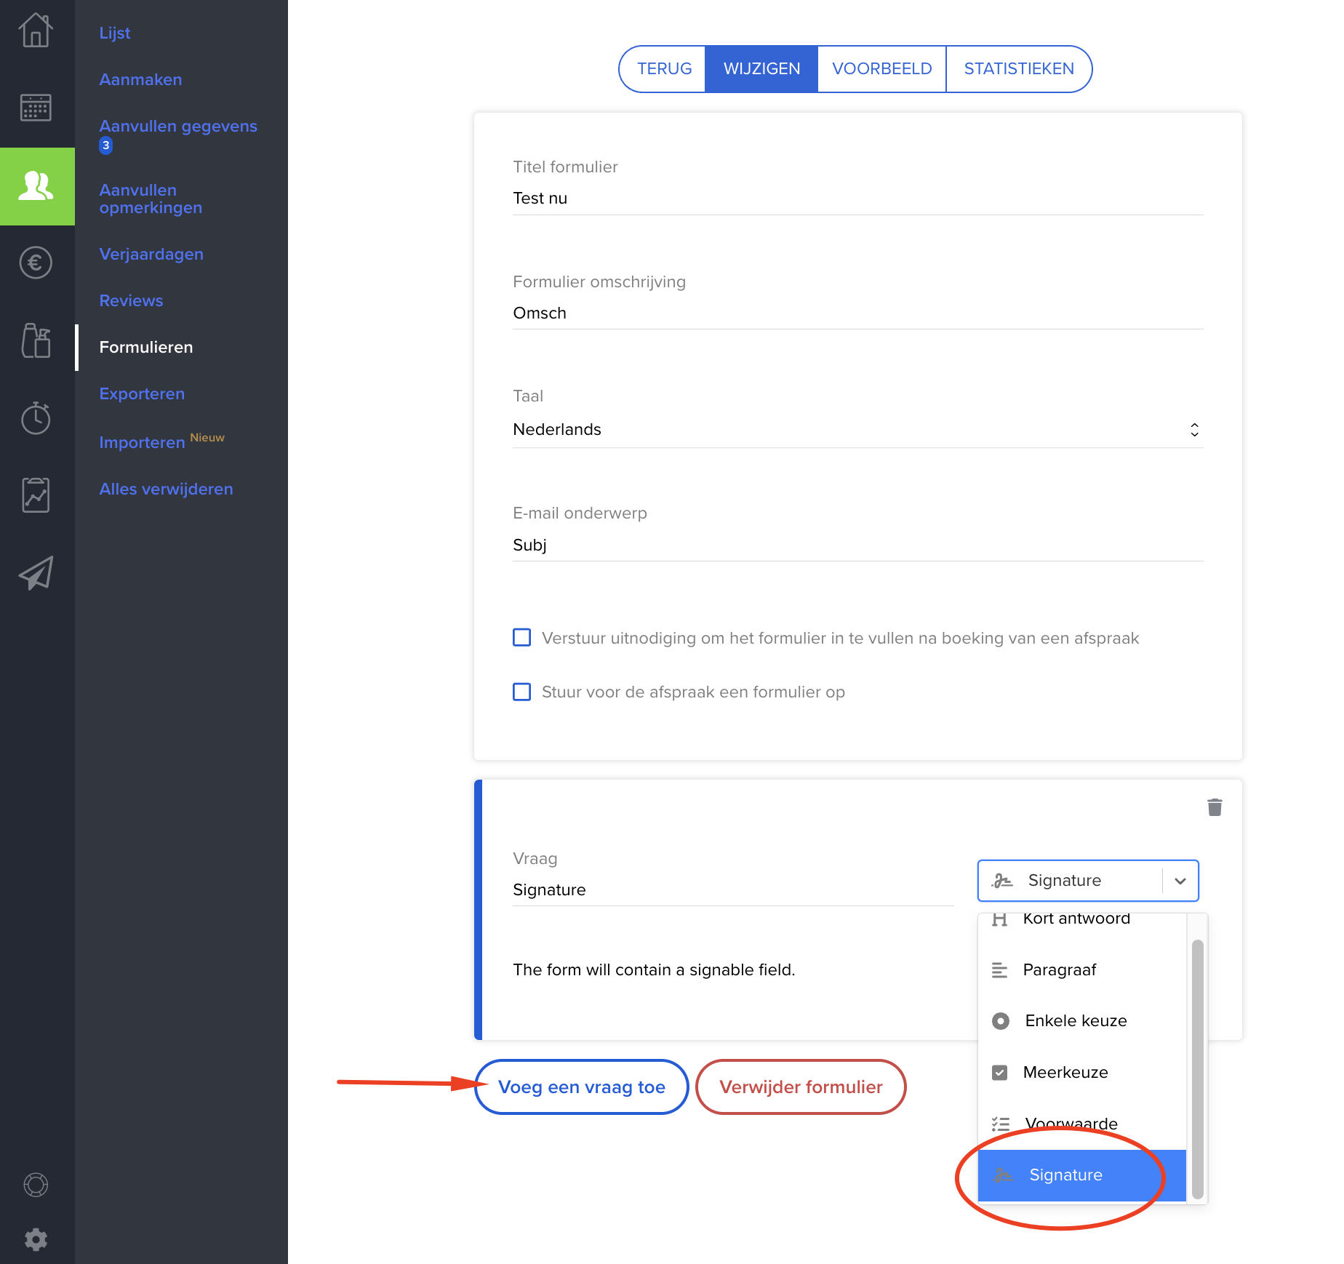This screenshot has width=1344, height=1264.
Task: Open the Taal language dropdown
Action: click(x=857, y=430)
